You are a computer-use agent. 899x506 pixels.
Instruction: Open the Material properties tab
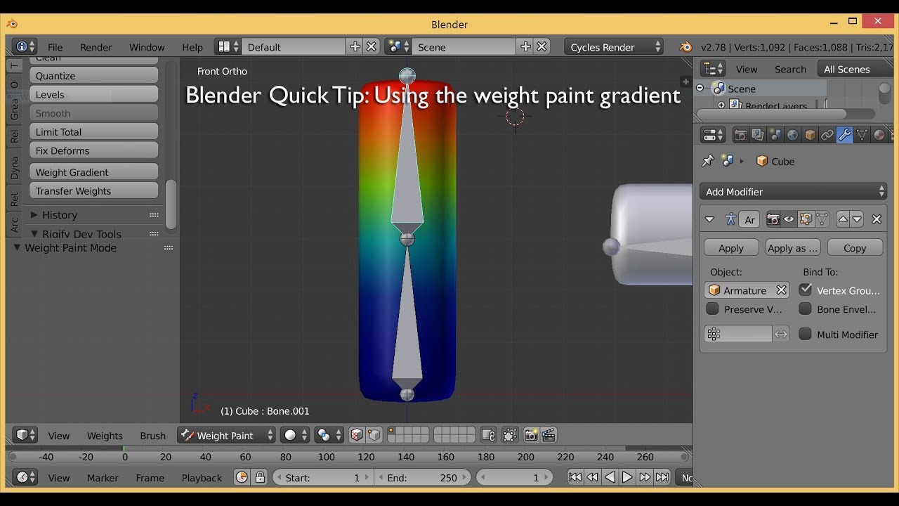coord(879,135)
